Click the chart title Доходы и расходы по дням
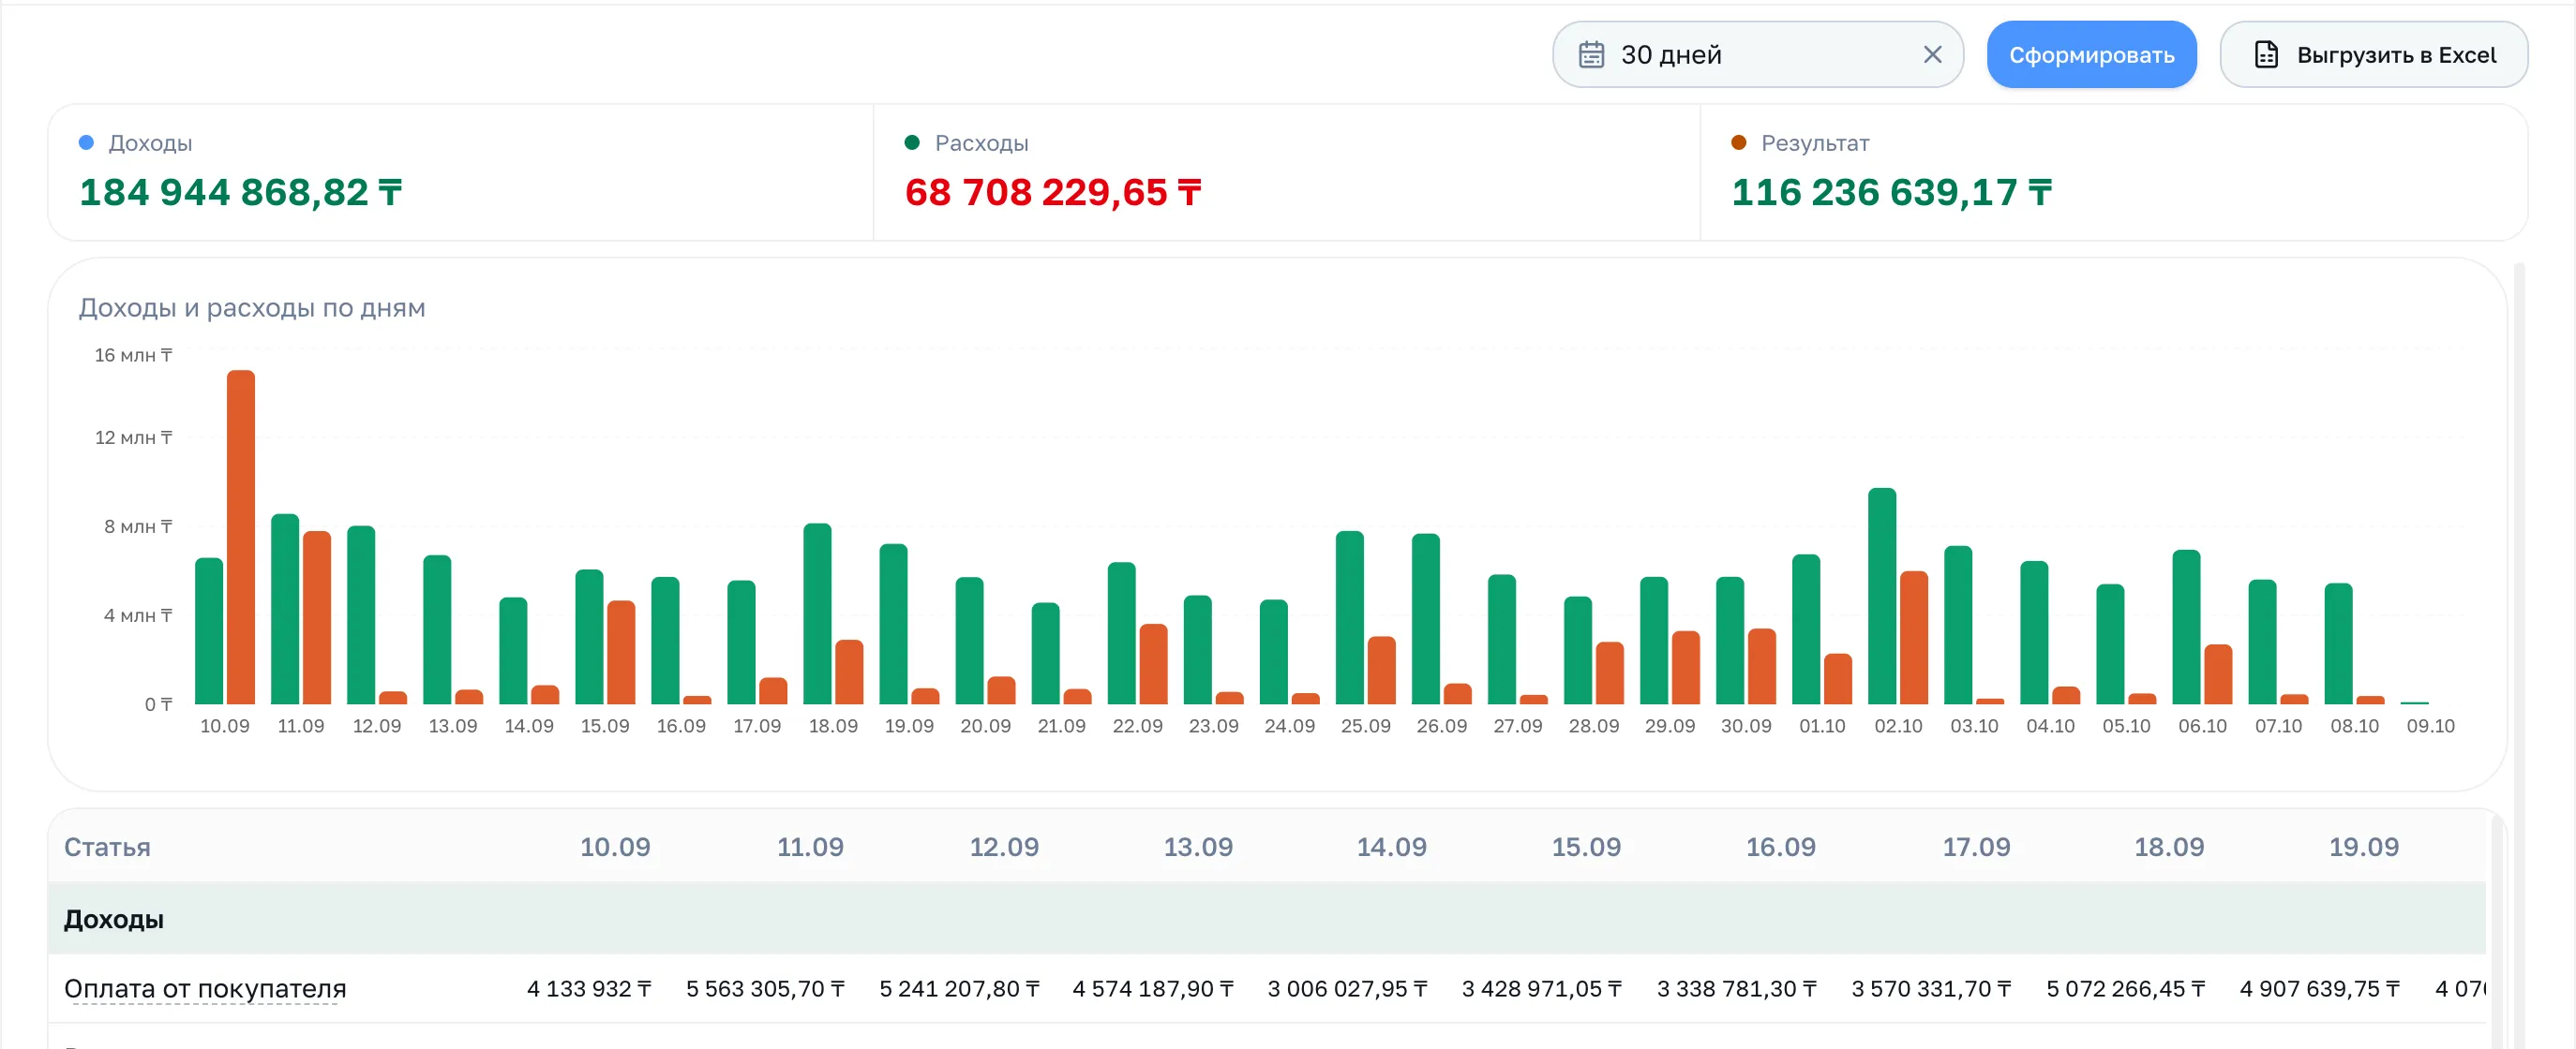The image size is (2576, 1049). click(x=252, y=308)
